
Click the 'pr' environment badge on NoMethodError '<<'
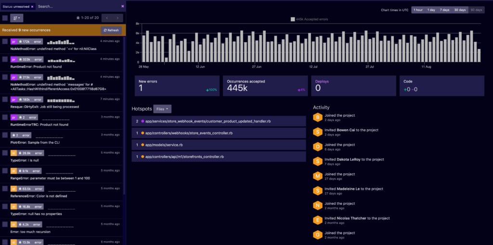(13, 42)
